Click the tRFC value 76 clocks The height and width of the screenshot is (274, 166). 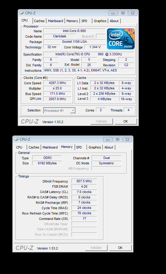pyautogui.click(x=84, y=213)
